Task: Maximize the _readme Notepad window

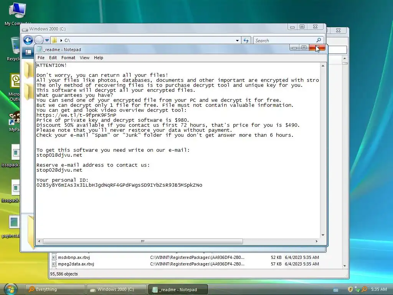Action: click(x=304, y=47)
